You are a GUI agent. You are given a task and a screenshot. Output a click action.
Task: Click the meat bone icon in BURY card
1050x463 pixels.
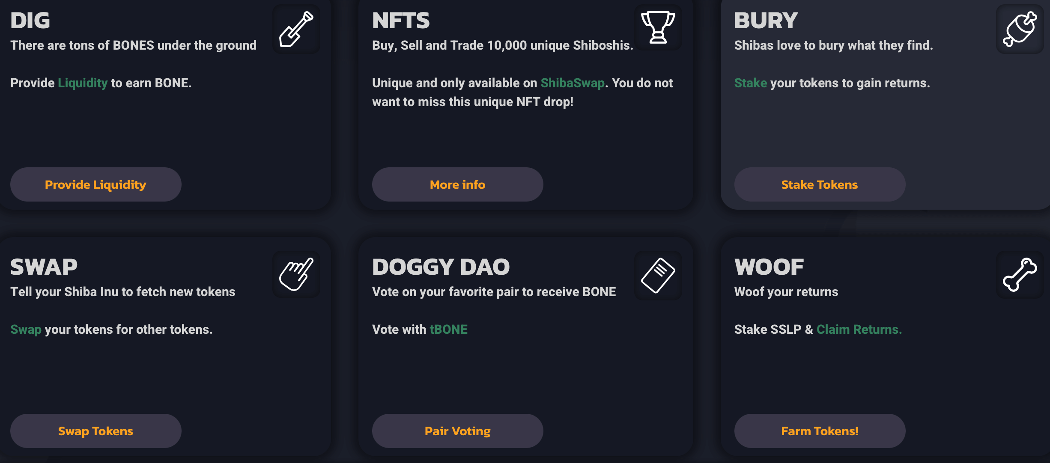coord(1020,29)
